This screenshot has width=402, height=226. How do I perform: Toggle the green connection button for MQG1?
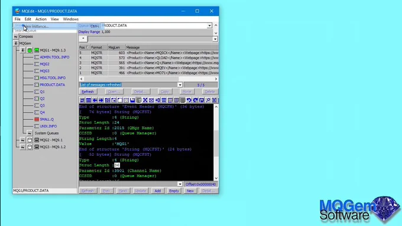[x=30, y=50]
